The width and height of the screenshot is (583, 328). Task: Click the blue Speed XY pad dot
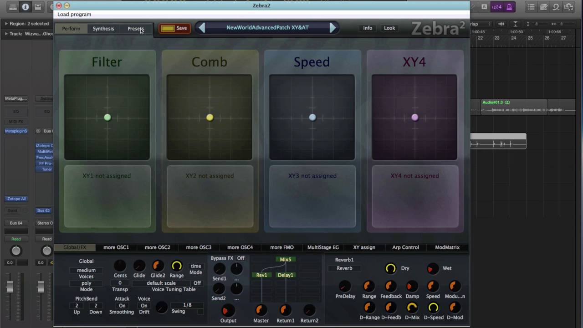(312, 118)
